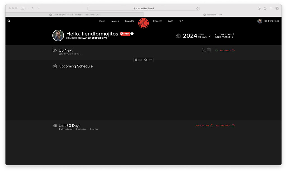Open Up Next settings gear
This screenshot has width=287, height=172.
click(216, 50)
